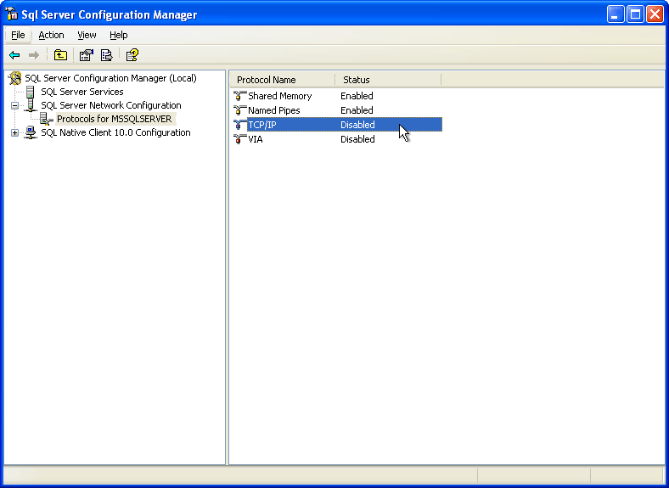Sort by Status column header
This screenshot has width=669, height=488.
pyautogui.click(x=388, y=80)
